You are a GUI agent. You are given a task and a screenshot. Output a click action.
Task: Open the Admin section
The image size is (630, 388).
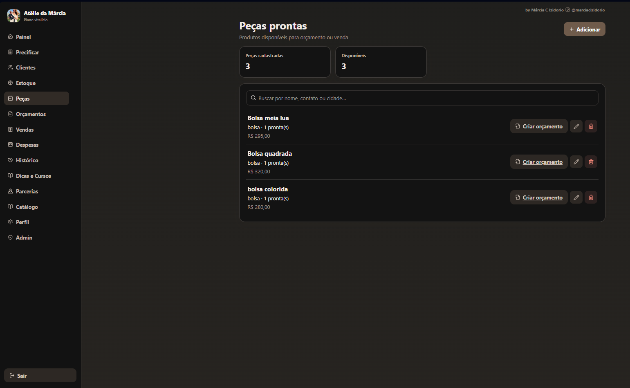click(36, 238)
